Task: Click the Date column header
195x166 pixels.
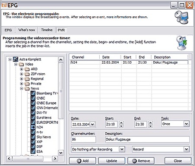Action: (x=110, y=57)
